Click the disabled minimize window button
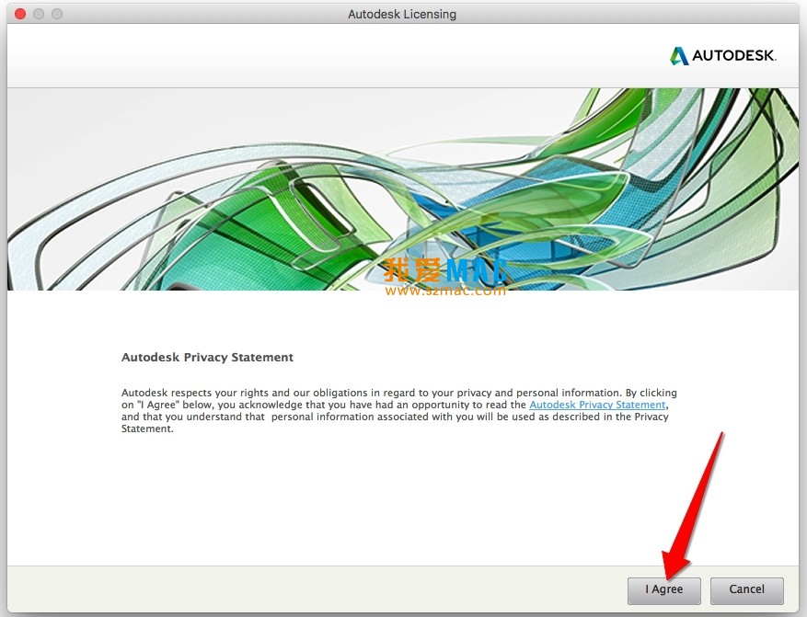The width and height of the screenshot is (807, 617). [39, 14]
